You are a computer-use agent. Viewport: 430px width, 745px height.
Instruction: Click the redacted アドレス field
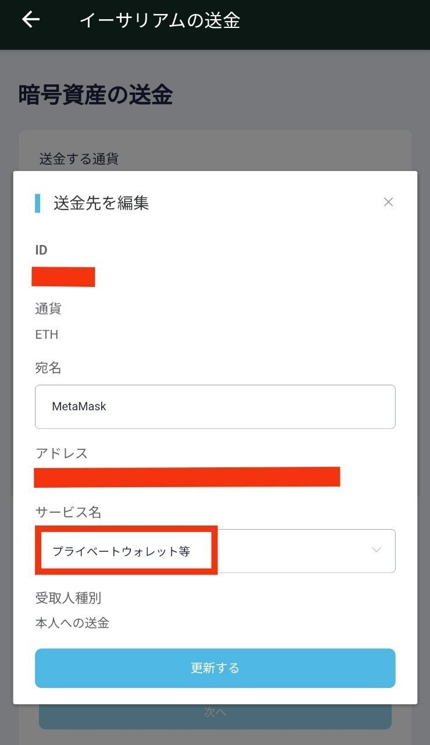click(187, 477)
